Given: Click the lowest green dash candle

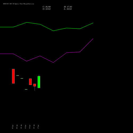Looking at the screenshot, I should click(26, 89).
